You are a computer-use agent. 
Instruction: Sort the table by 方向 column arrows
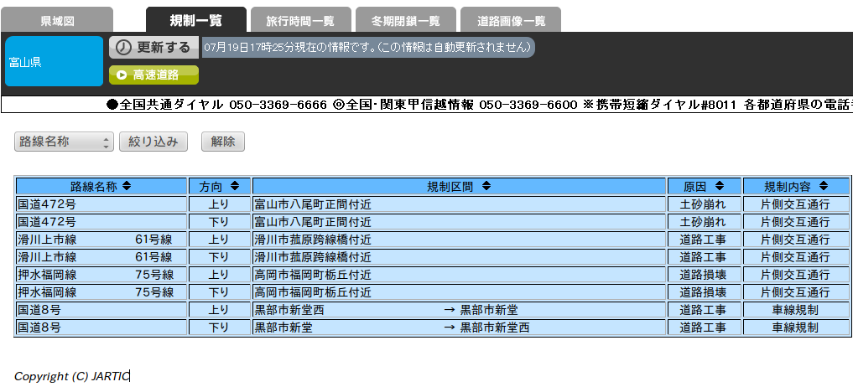point(235,186)
